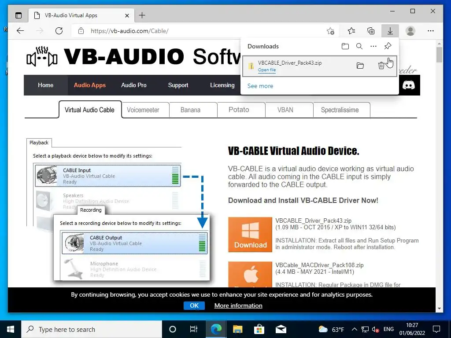Open Mail app from taskbar

point(281,329)
